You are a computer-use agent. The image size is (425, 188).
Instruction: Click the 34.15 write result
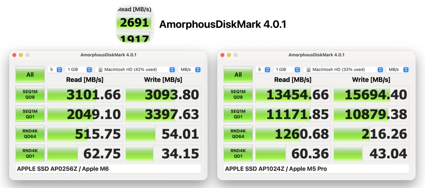pos(163,153)
